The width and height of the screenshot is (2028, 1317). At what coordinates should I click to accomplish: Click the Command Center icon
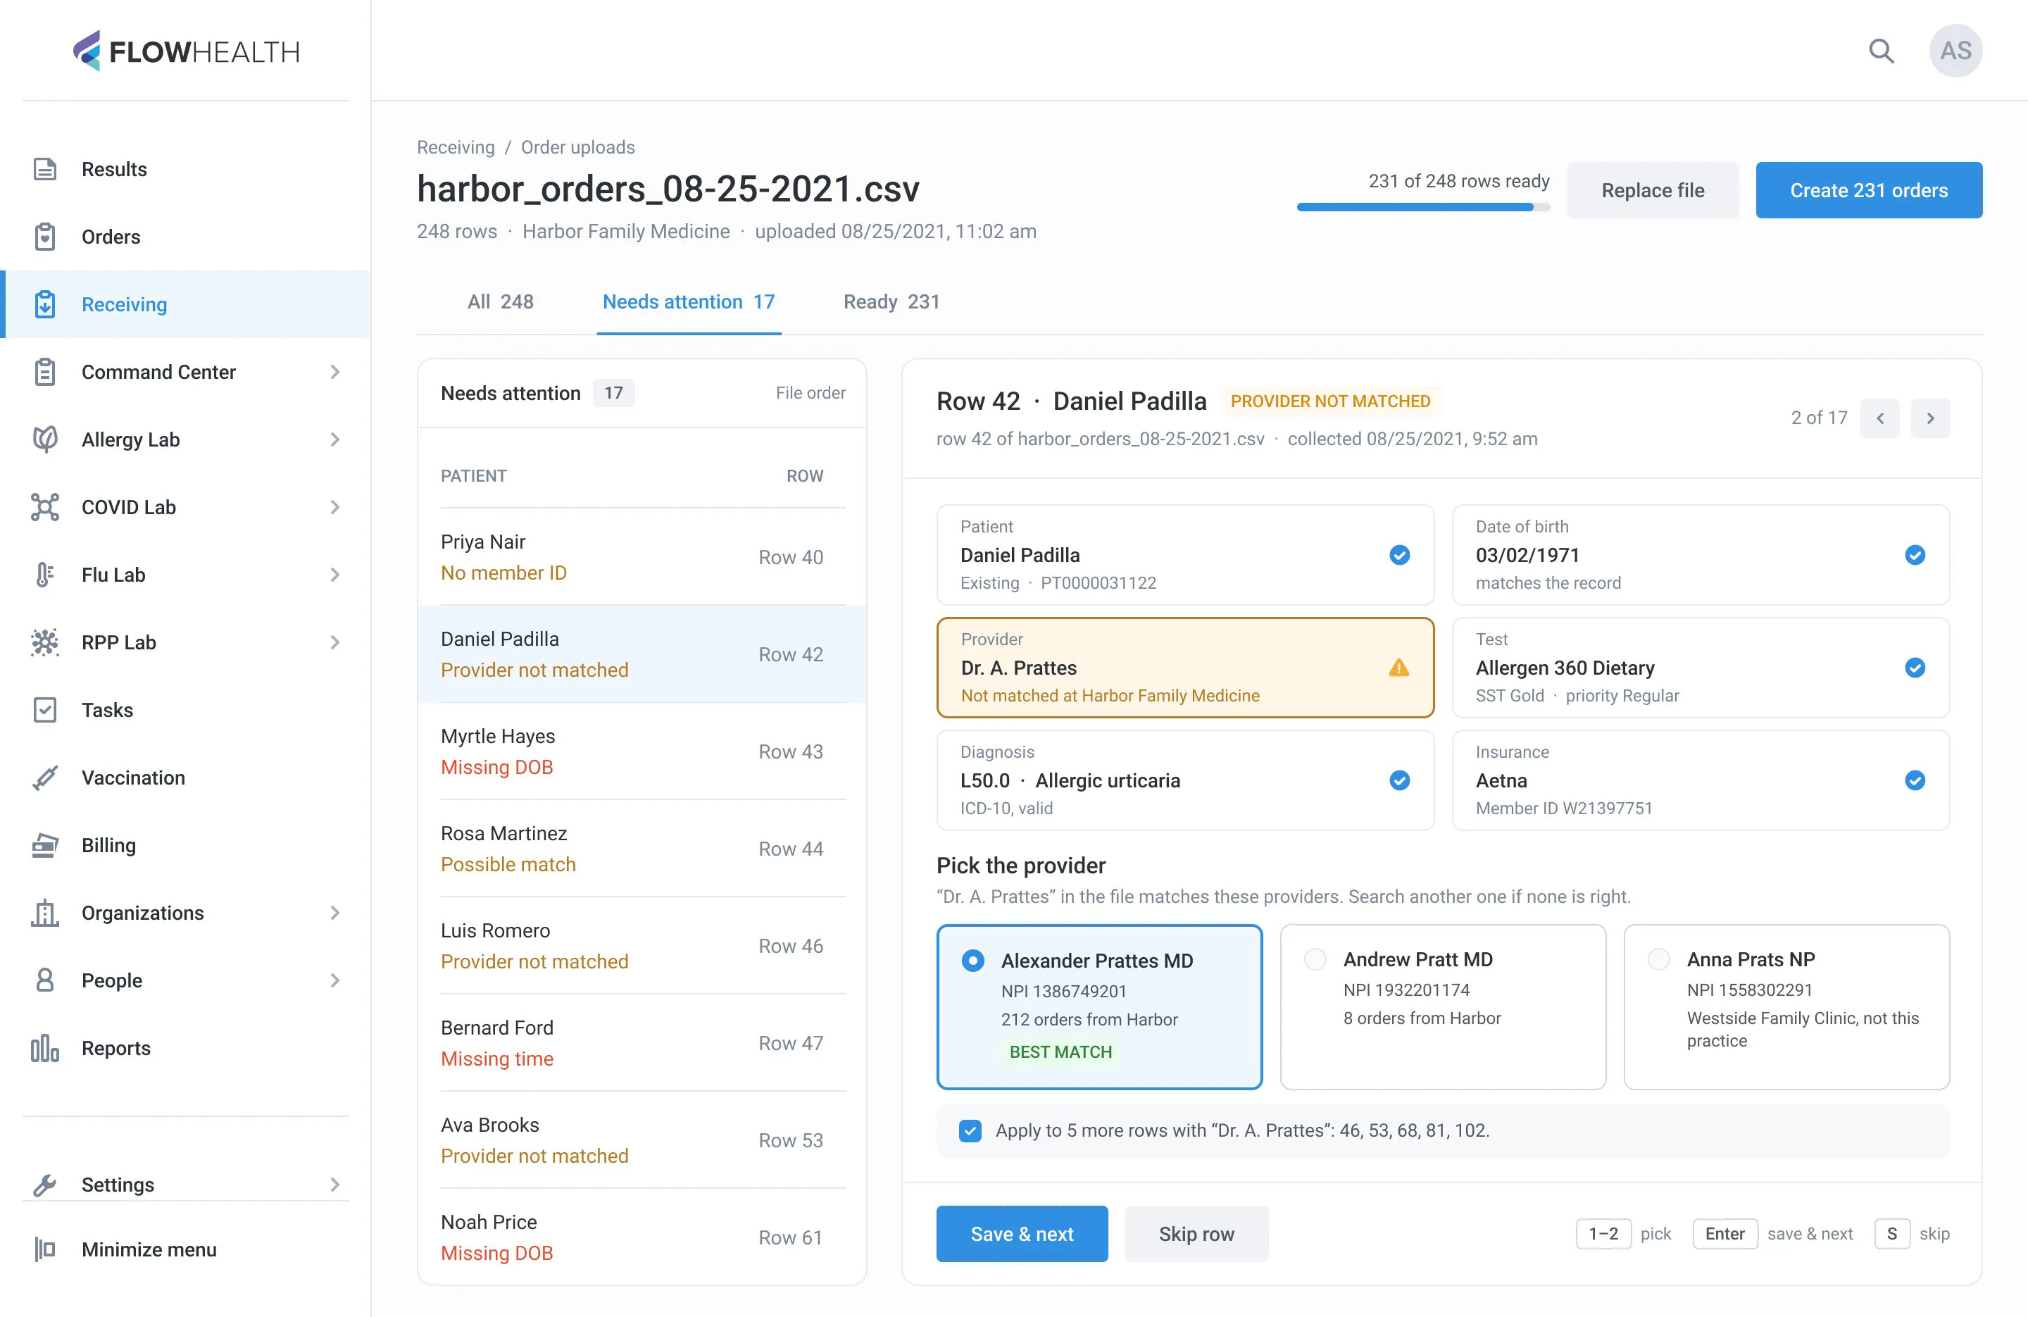click(45, 372)
